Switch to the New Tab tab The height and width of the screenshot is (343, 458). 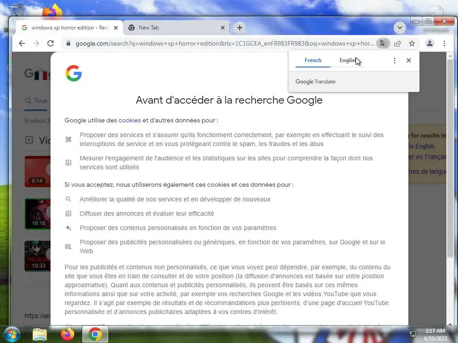[177, 28]
